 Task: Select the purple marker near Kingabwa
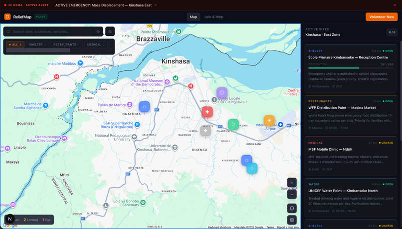(x=222, y=93)
